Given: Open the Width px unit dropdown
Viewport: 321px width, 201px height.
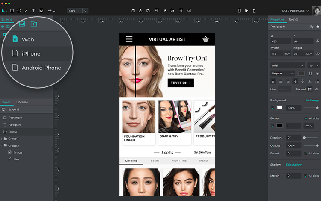Looking at the screenshot, I should [x=287, y=53].
